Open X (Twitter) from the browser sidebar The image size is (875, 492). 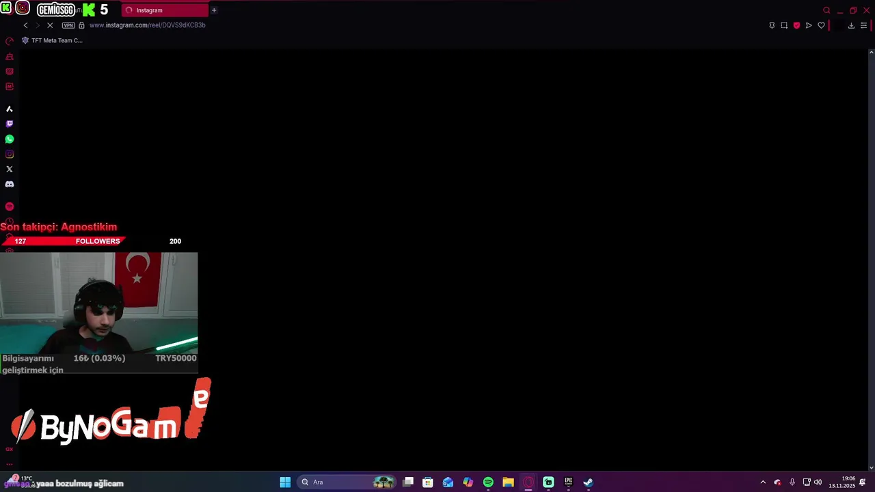click(10, 169)
